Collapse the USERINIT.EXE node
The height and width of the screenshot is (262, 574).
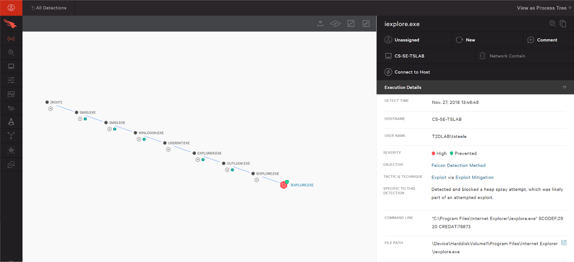click(x=168, y=149)
